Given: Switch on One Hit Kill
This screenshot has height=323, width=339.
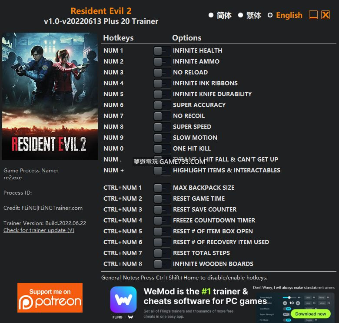Looking at the screenshot, I should (x=162, y=149).
